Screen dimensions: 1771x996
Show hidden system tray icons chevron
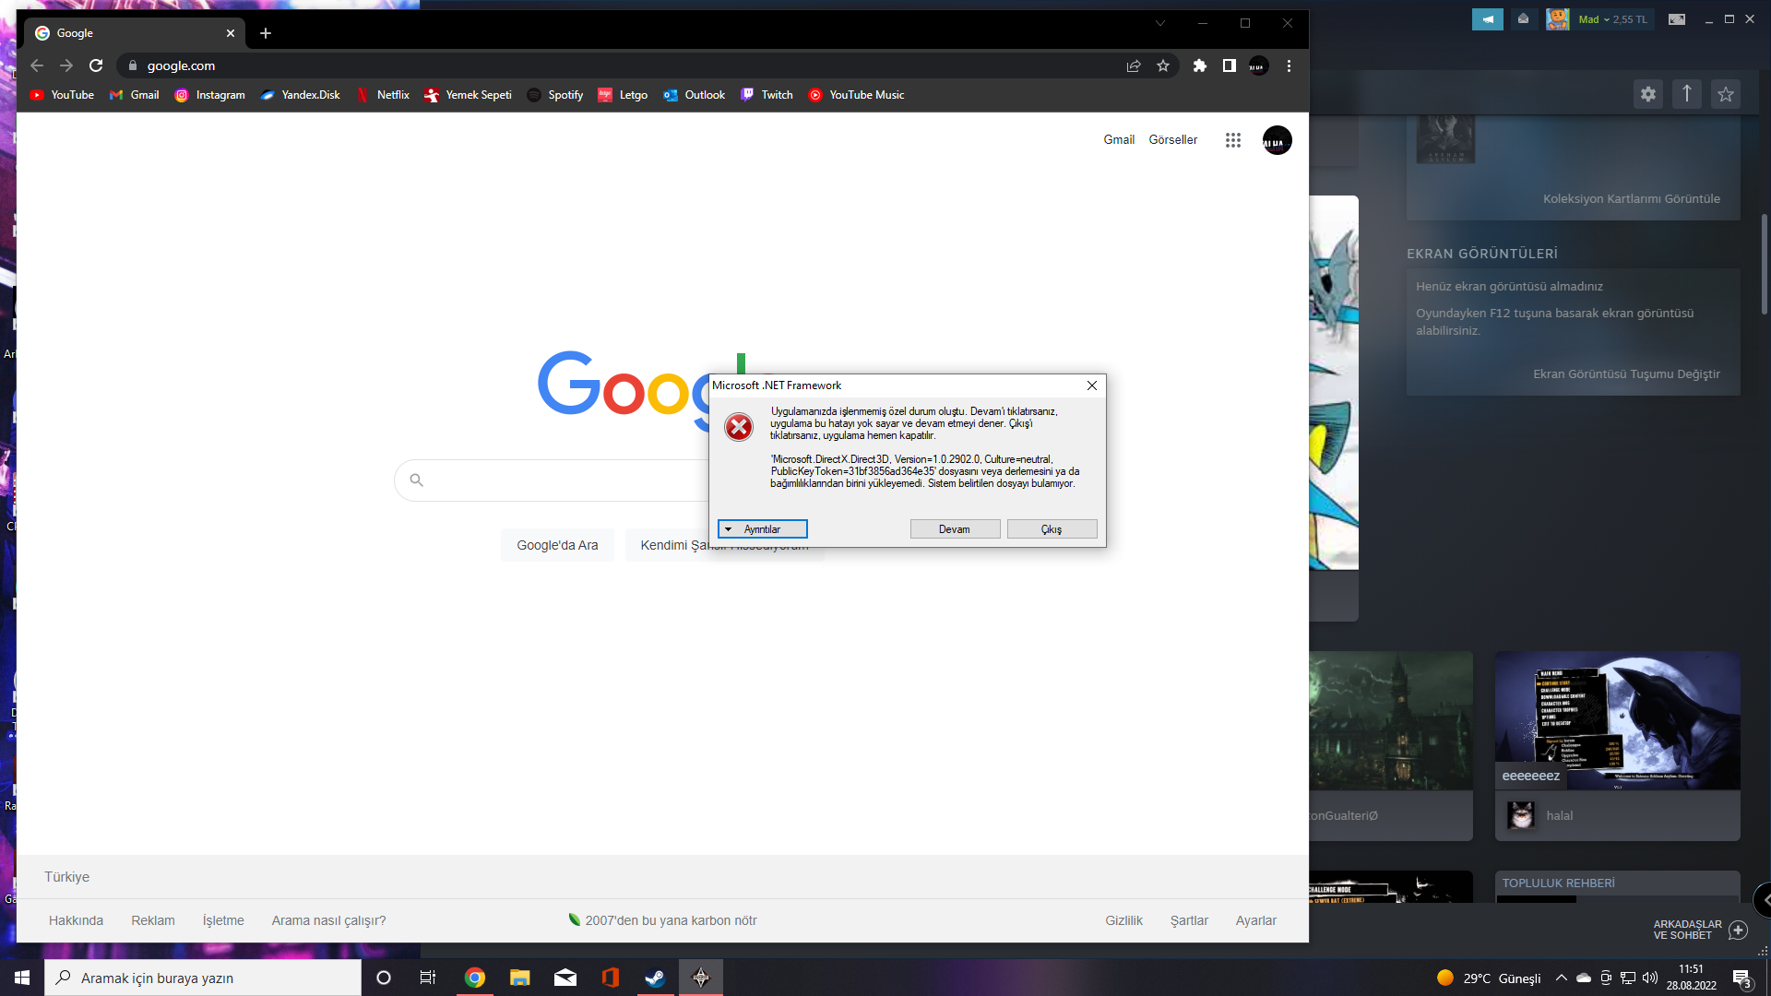pyautogui.click(x=1561, y=978)
